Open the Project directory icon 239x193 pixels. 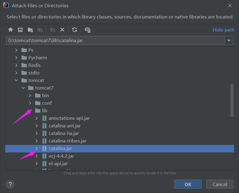tap(30, 30)
